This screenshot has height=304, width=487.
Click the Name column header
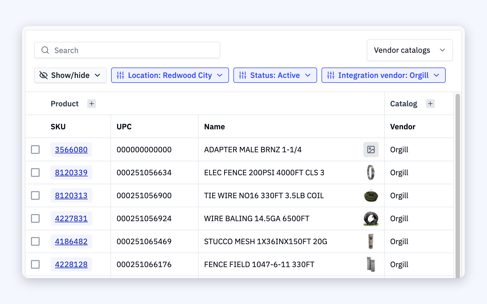214,127
